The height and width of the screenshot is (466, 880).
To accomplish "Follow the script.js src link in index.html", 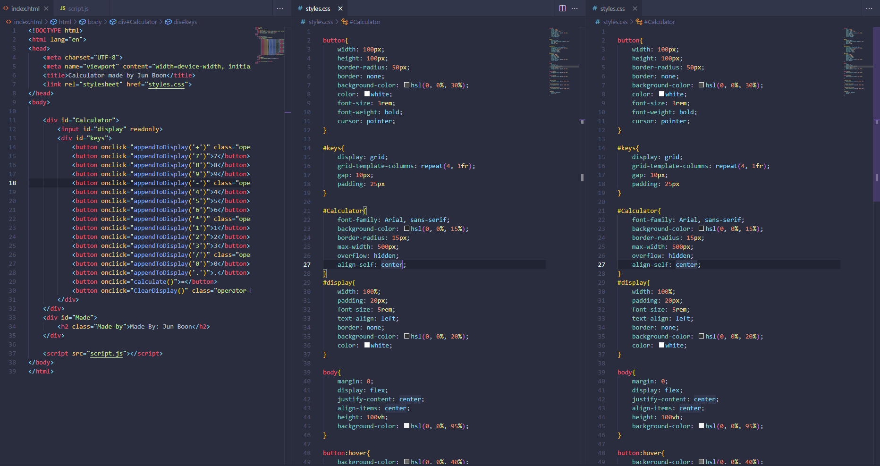I will (106, 354).
